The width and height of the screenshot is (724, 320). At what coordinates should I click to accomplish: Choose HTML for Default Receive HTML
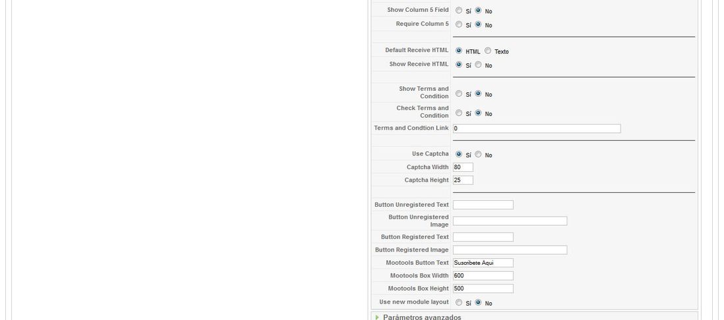click(x=459, y=51)
